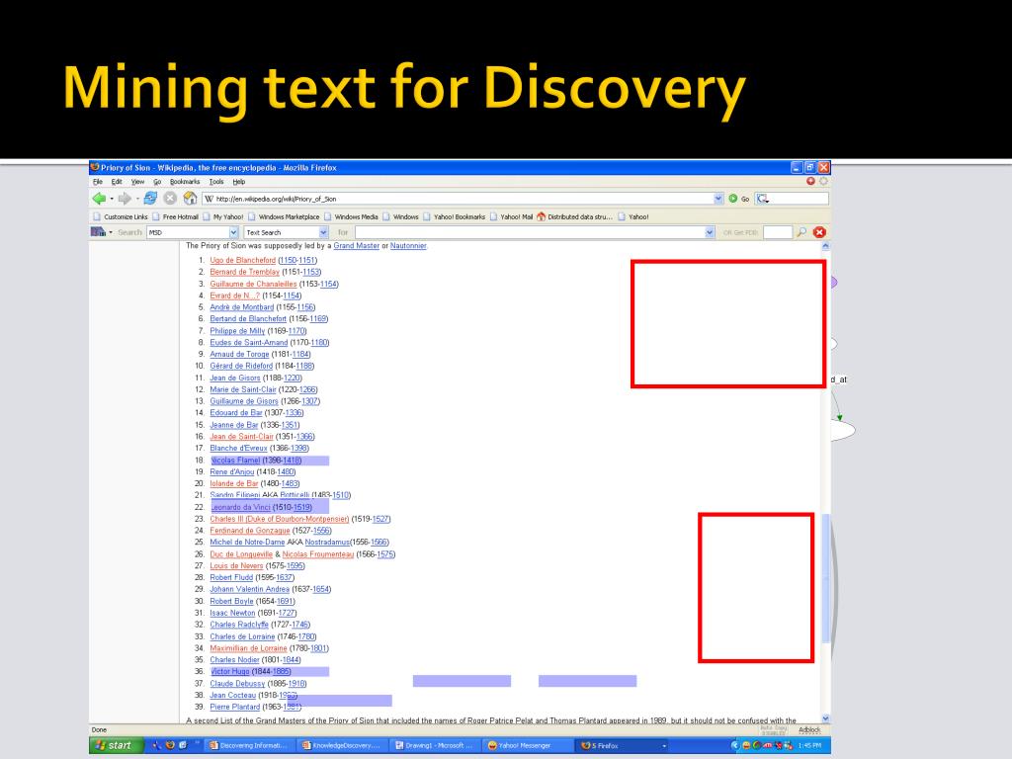Click the page scrollbar up arrow
The height and width of the screenshot is (759, 1012).
pos(825,246)
